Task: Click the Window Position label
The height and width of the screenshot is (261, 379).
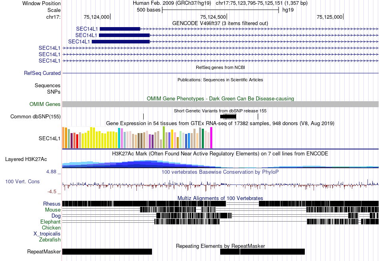Action: (x=41, y=3)
